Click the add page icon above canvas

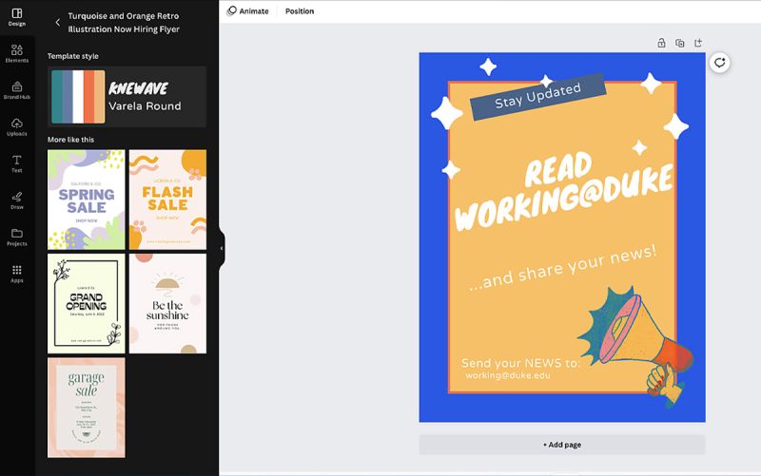tap(698, 43)
